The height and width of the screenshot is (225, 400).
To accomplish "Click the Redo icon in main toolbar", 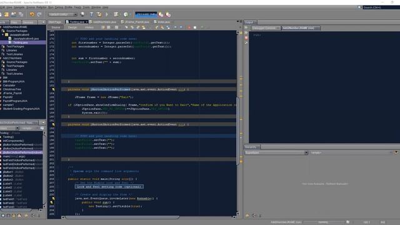I will (x=39, y=14).
